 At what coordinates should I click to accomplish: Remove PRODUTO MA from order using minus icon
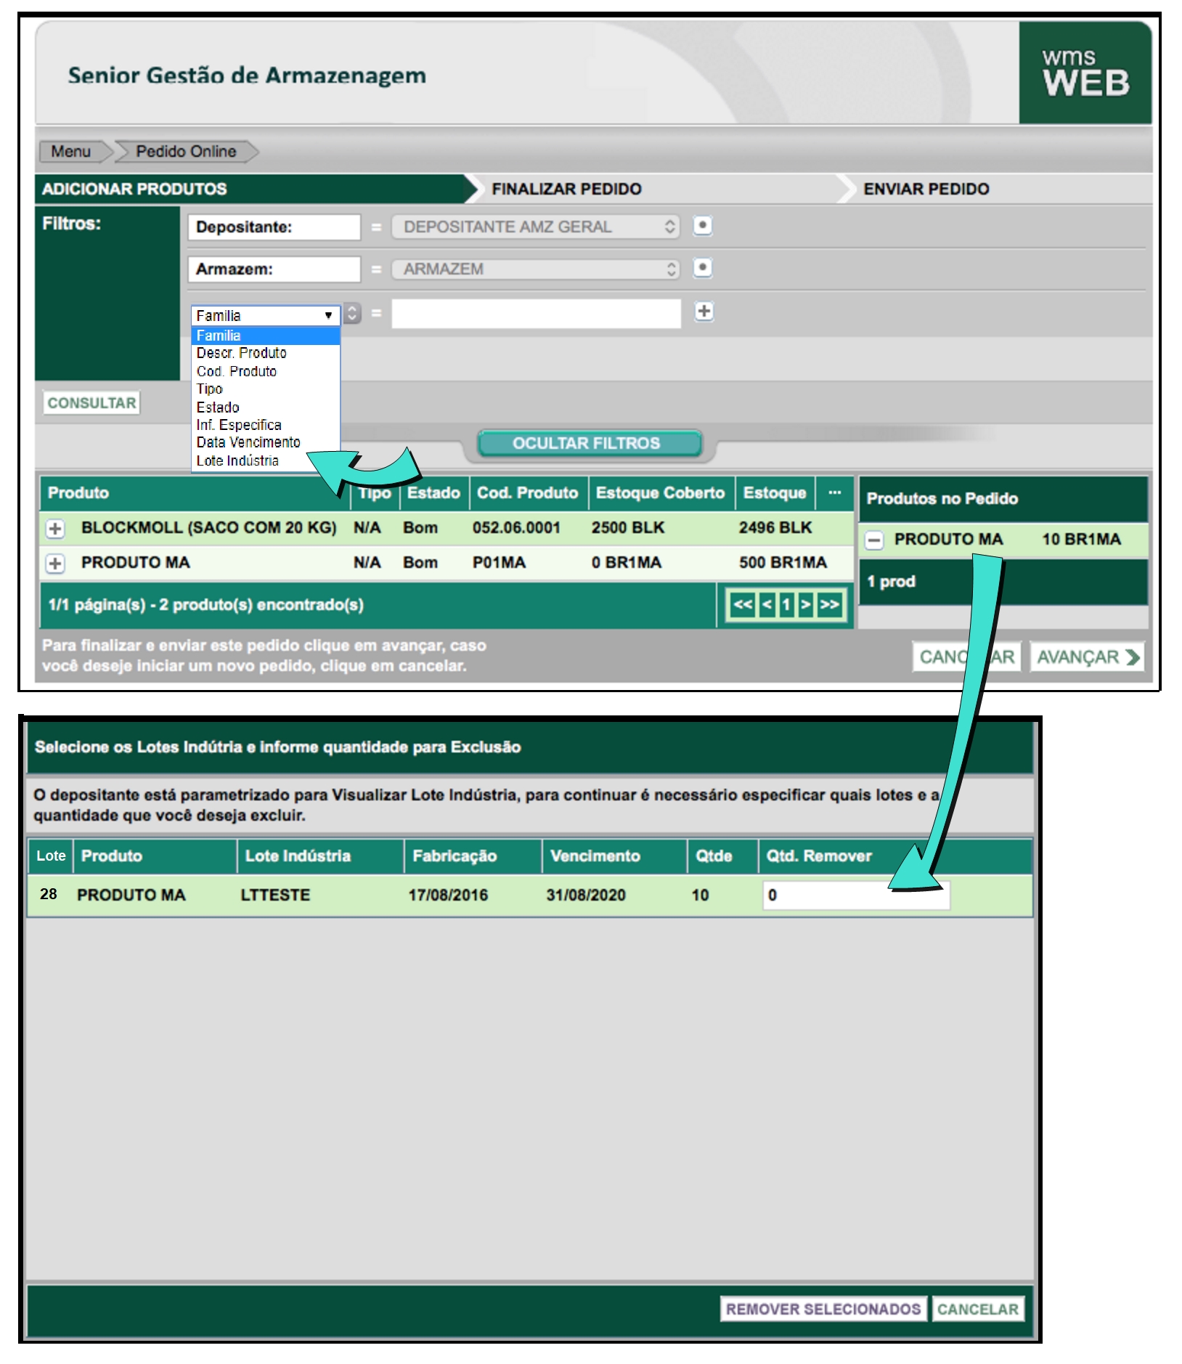(x=874, y=540)
